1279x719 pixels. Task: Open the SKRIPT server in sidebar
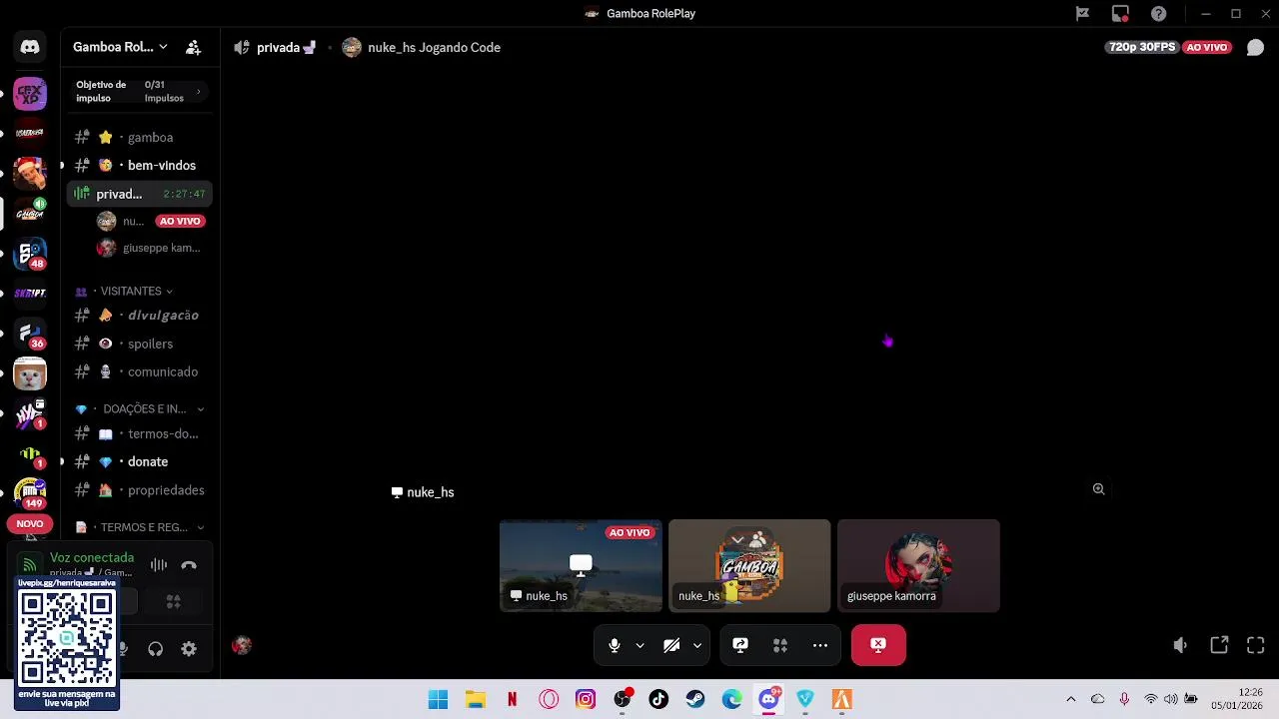[30, 294]
